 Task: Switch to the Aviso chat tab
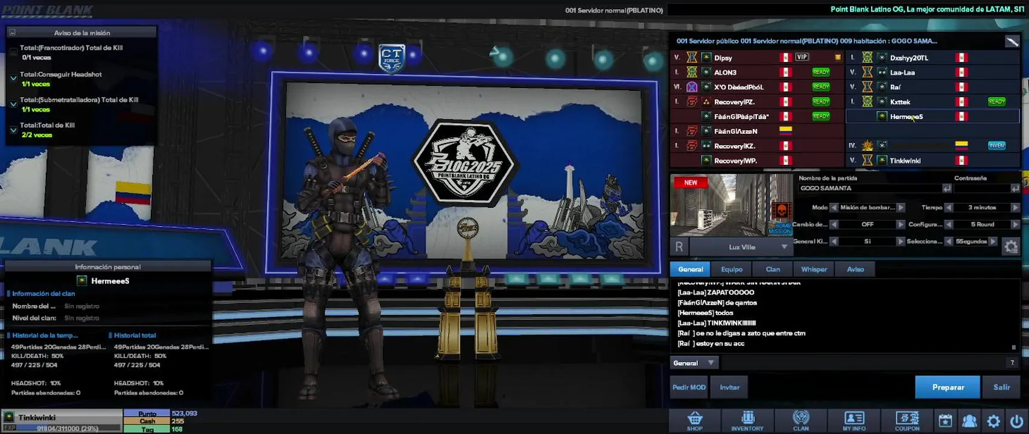[855, 269]
